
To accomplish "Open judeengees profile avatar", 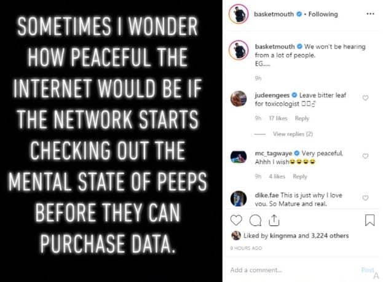I will tap(239, 98).
